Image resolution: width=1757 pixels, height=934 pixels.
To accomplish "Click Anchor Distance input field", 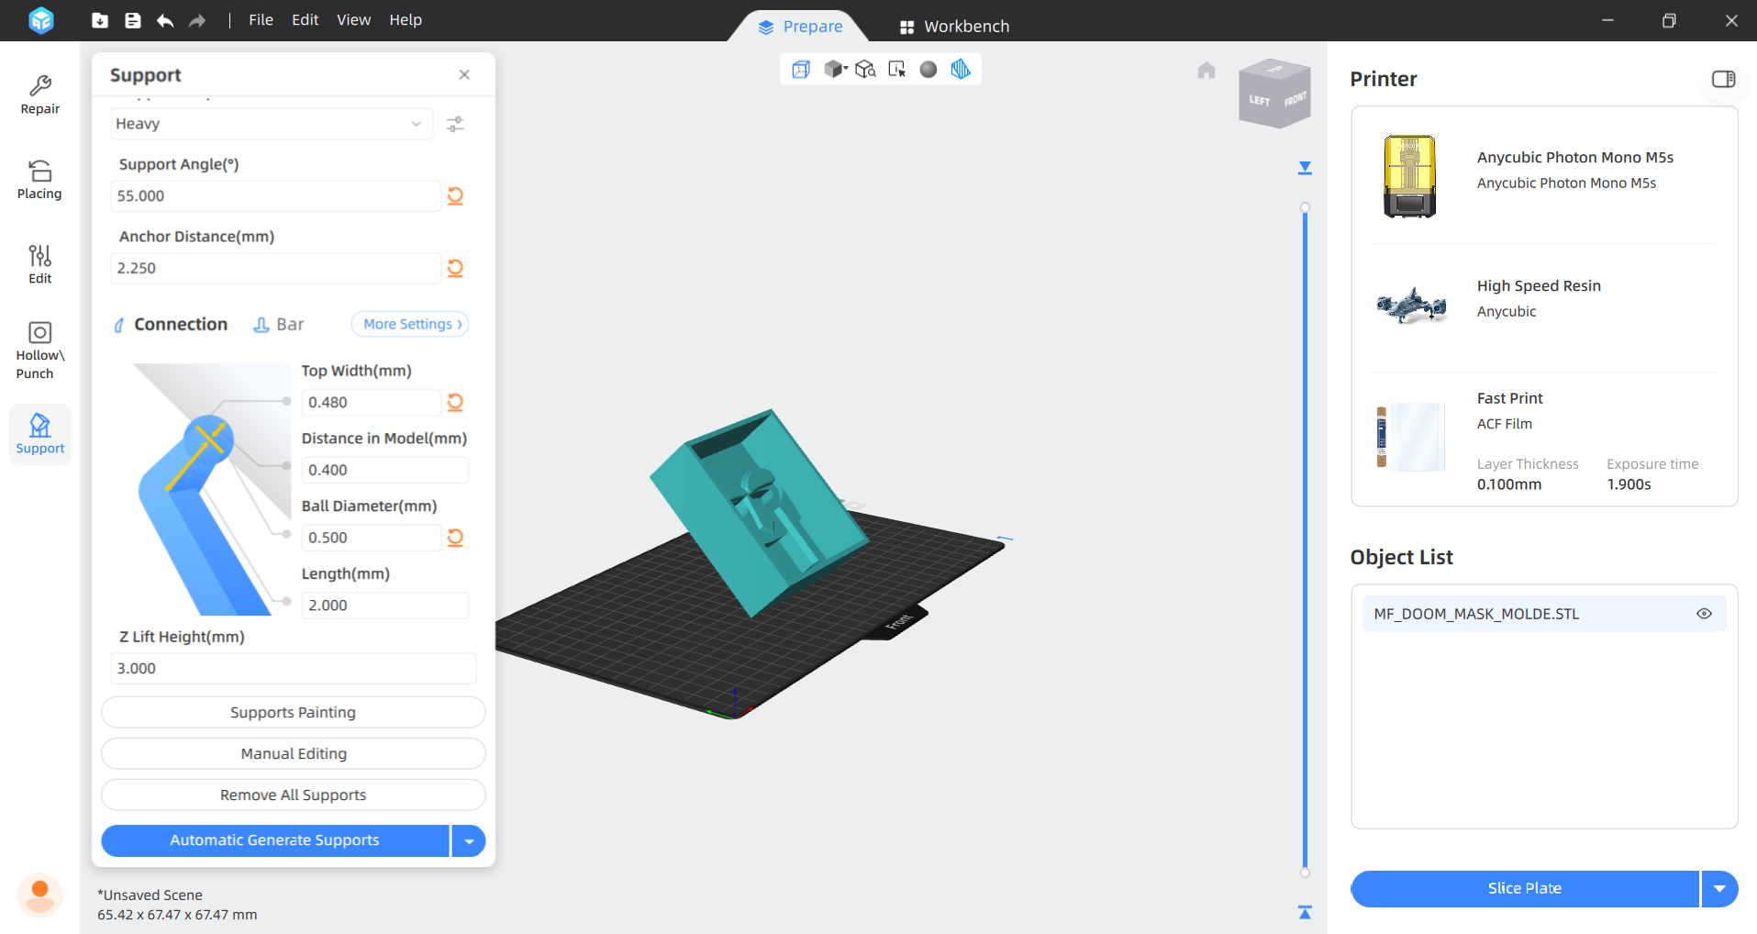I will click(275, 268).
